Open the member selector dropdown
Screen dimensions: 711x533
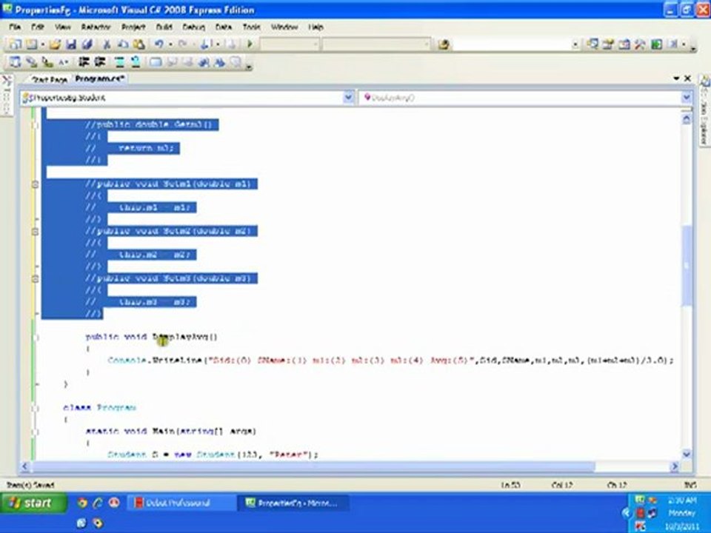click(685, 97)
